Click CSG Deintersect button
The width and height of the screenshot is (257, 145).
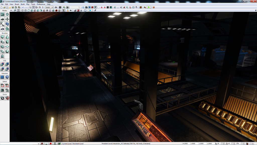click(7, 69)
